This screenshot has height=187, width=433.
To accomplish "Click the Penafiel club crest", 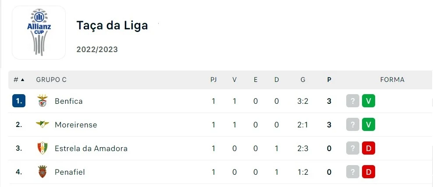I will tap(43, 172).
